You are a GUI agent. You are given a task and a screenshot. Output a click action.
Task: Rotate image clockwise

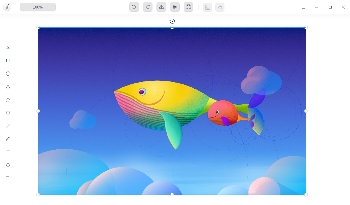pos(148,7)
